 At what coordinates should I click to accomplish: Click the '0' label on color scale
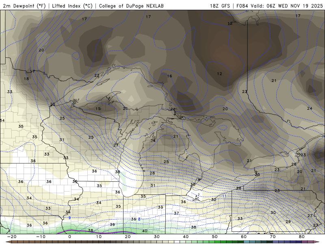coord(69,237)
